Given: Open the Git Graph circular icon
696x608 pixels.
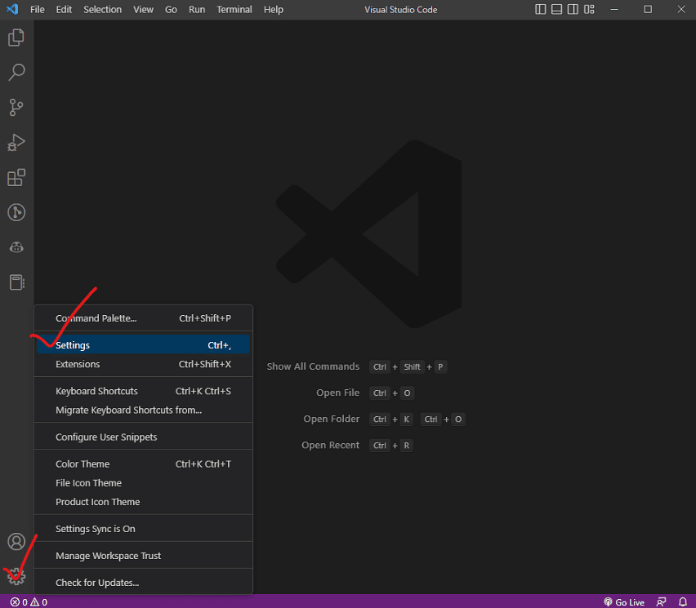Looking at the screenshot, I should tap(16, 212).
